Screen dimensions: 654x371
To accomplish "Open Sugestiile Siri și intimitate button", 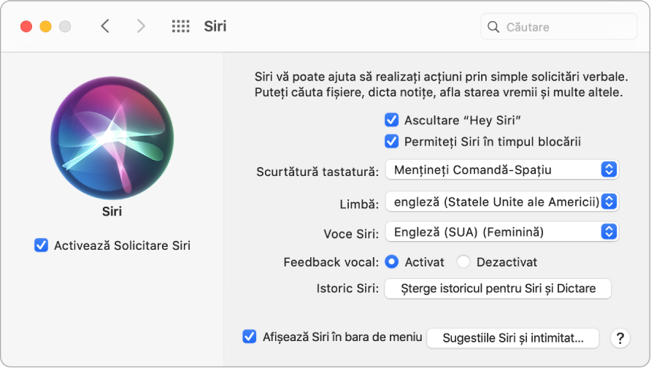I will click(513, 338).
